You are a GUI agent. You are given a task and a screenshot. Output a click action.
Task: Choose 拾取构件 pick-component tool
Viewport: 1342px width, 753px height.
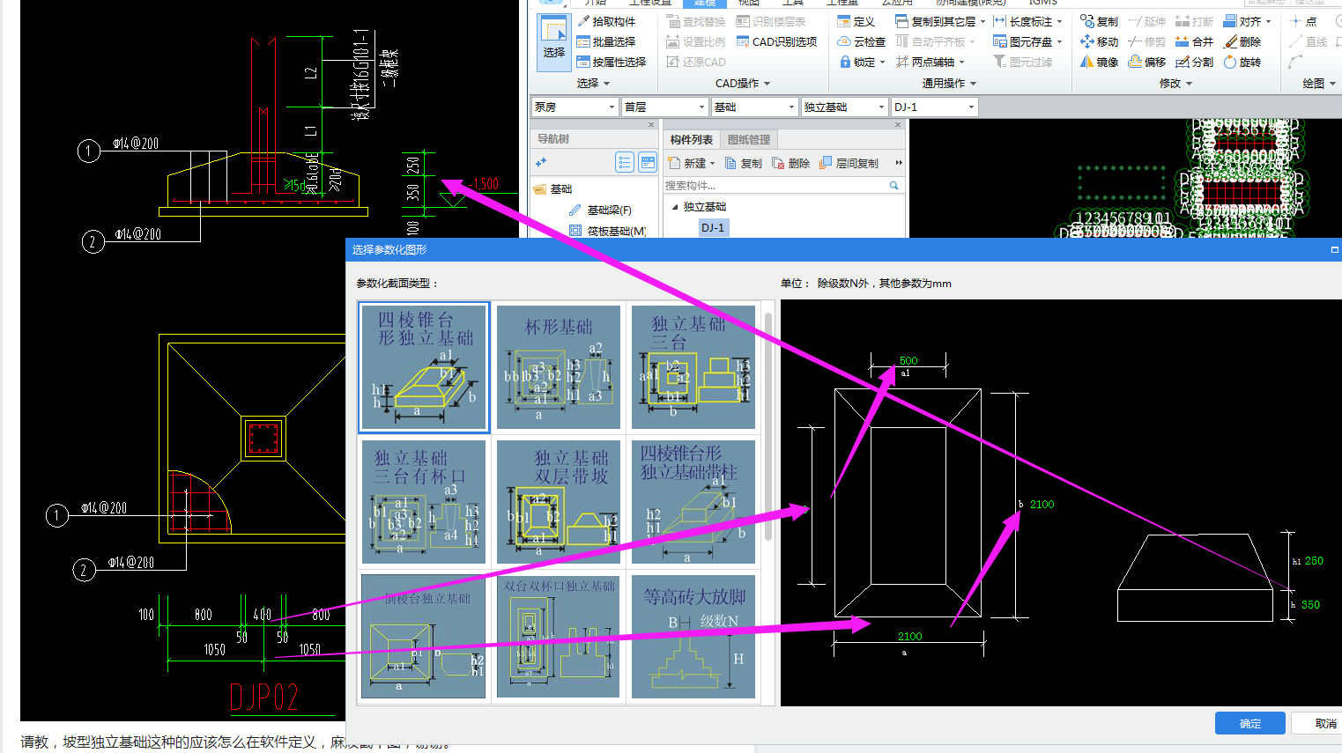pos(606,21)
